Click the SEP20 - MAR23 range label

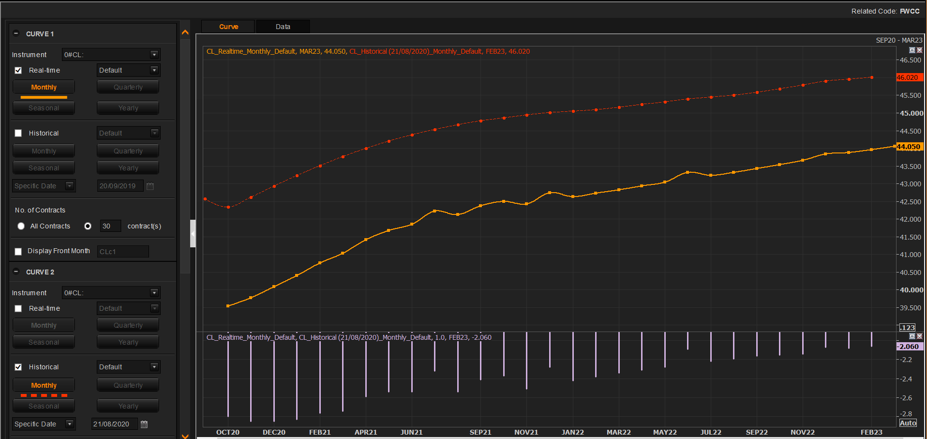[899, 40]
